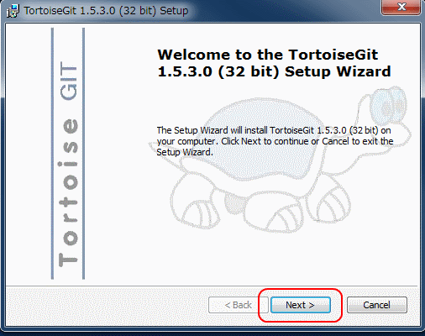Click the vertical GIT word in side banner
Image resolution: width=425 pixels, height=336 pixels.
click(x=68, y=81)
